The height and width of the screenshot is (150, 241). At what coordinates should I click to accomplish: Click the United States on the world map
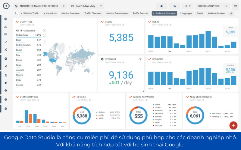(53, 60)
